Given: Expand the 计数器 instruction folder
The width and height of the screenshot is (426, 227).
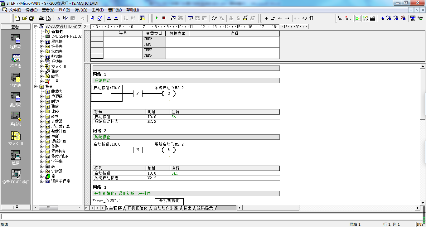Looking at the screenshot, I should point(42,121).
